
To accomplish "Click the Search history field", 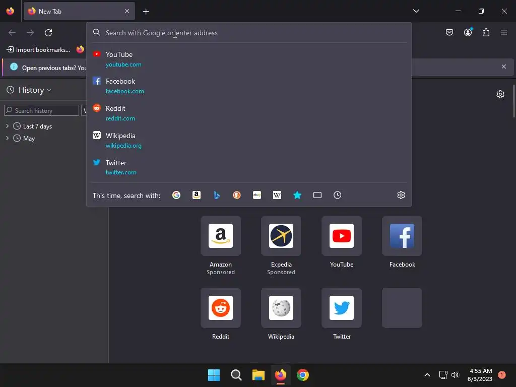I will [41, 110].
